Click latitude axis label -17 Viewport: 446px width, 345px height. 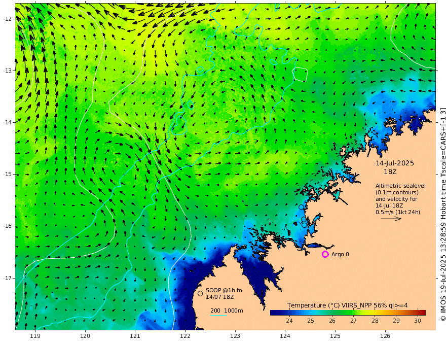click(x=8, y=278)
